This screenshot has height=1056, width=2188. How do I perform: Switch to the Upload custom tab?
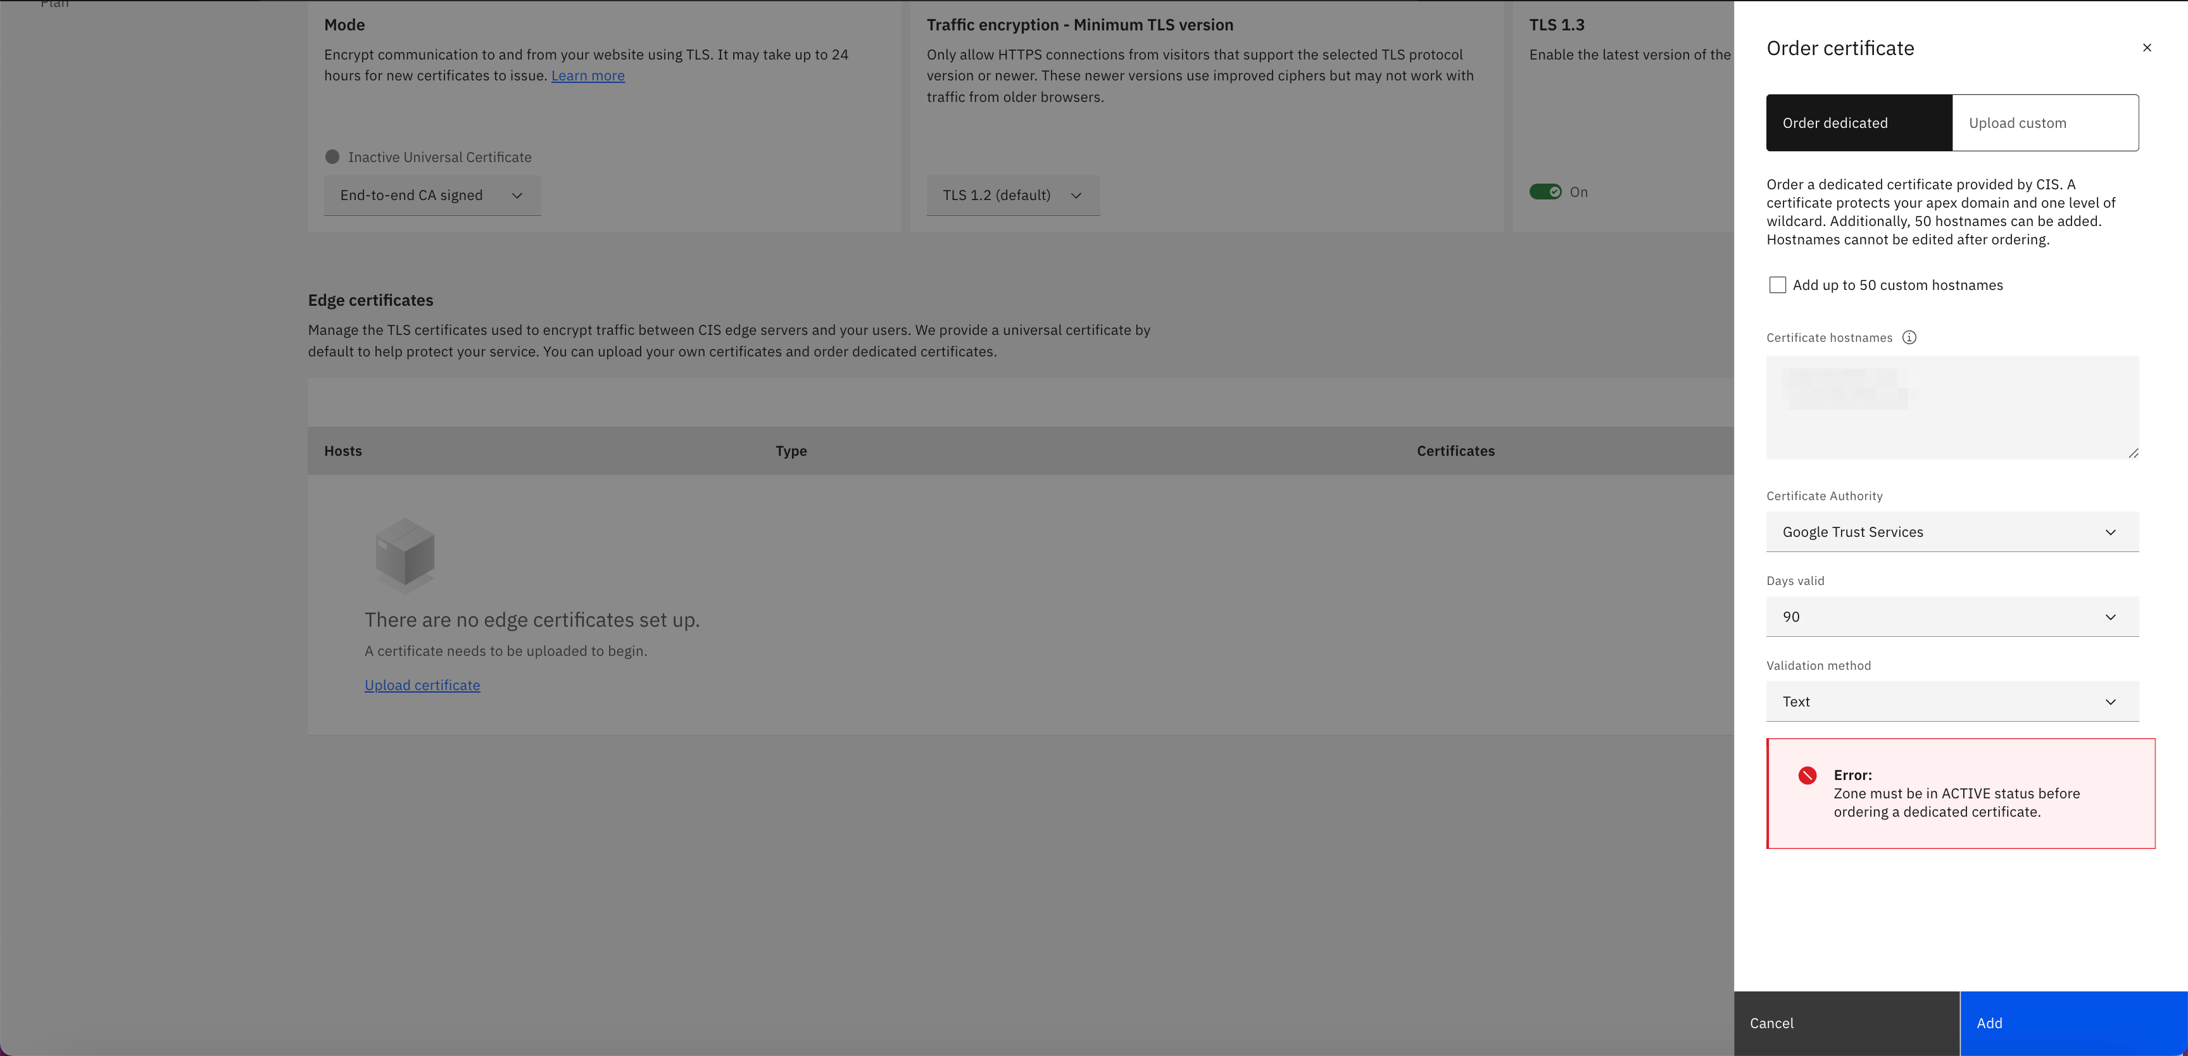[x=2044, y=123]
